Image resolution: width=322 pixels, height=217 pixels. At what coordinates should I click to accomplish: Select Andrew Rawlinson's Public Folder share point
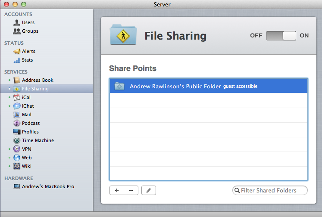[x=209, y=86]
